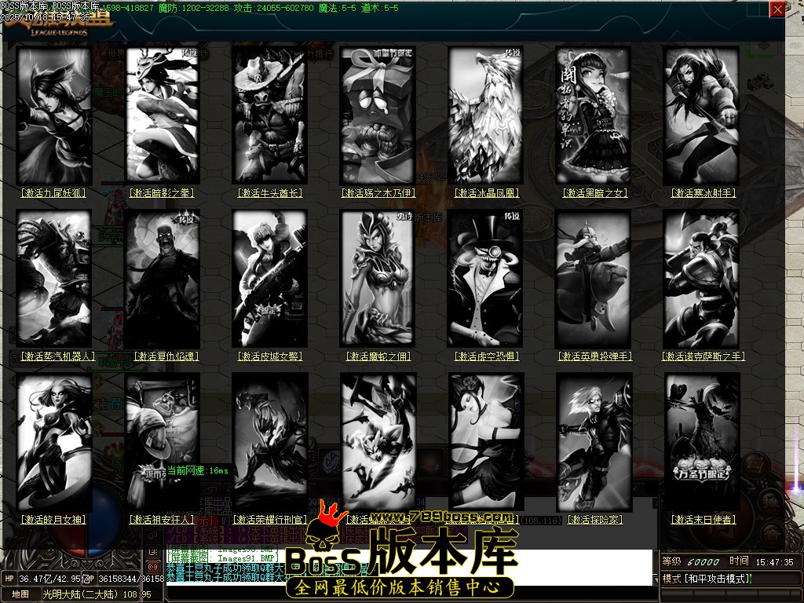The image size is (804, 603).
Task: Select the 皮城女警 portrait card
Action: [269, 278]
